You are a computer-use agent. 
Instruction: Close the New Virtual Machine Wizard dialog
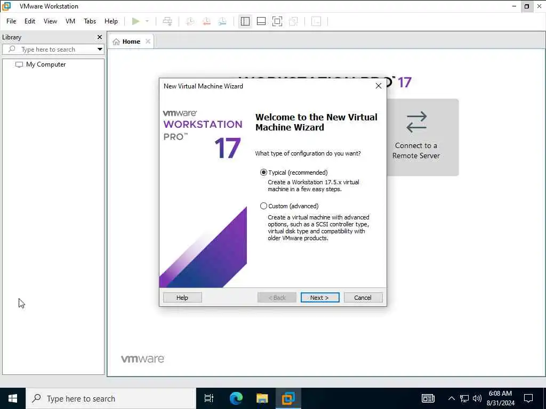(x=379, y=86)
